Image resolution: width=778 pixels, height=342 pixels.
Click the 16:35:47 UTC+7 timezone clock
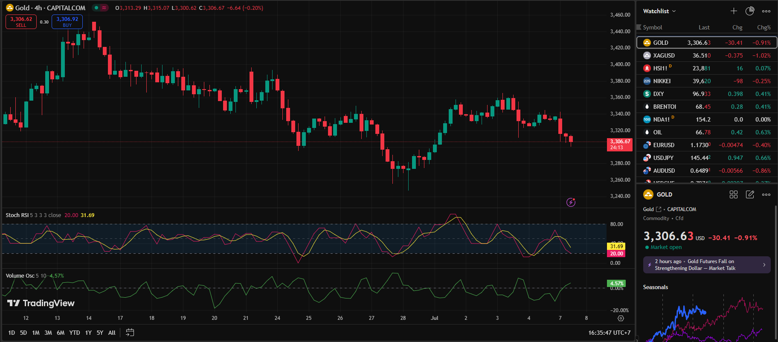click(609, 333)
